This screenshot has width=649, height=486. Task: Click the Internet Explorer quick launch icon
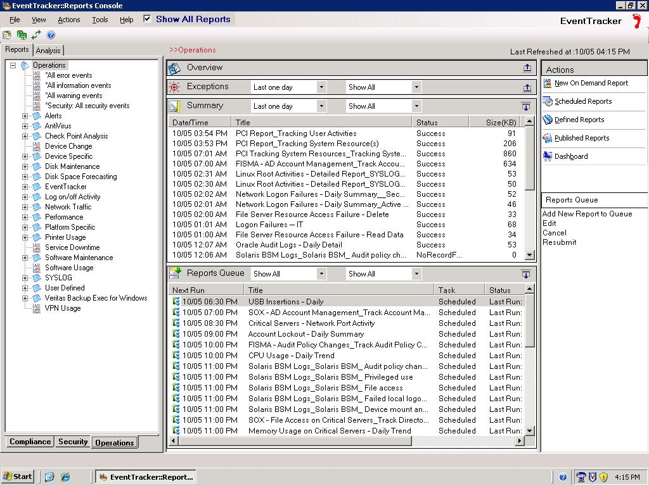(x=65, y=477)
